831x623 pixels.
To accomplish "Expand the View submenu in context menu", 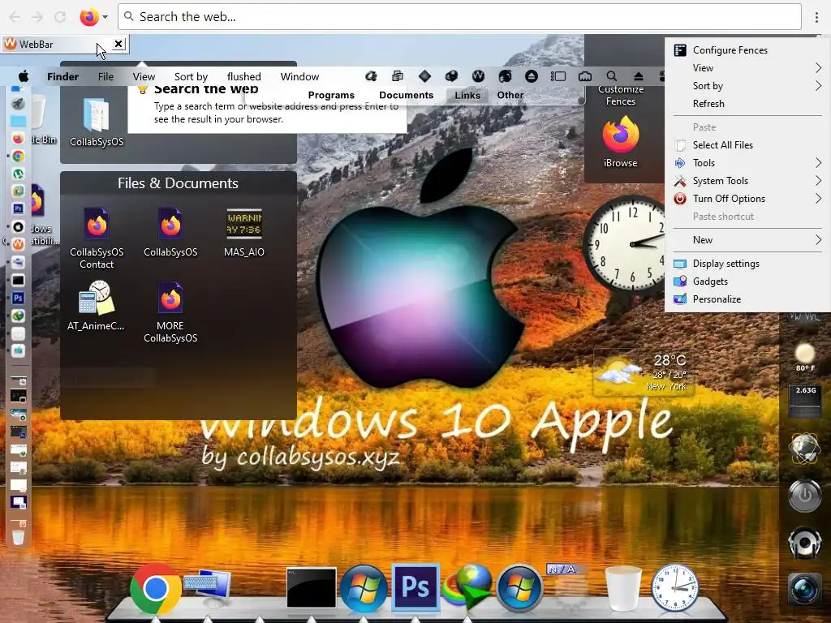I will (x=747, y=68).
